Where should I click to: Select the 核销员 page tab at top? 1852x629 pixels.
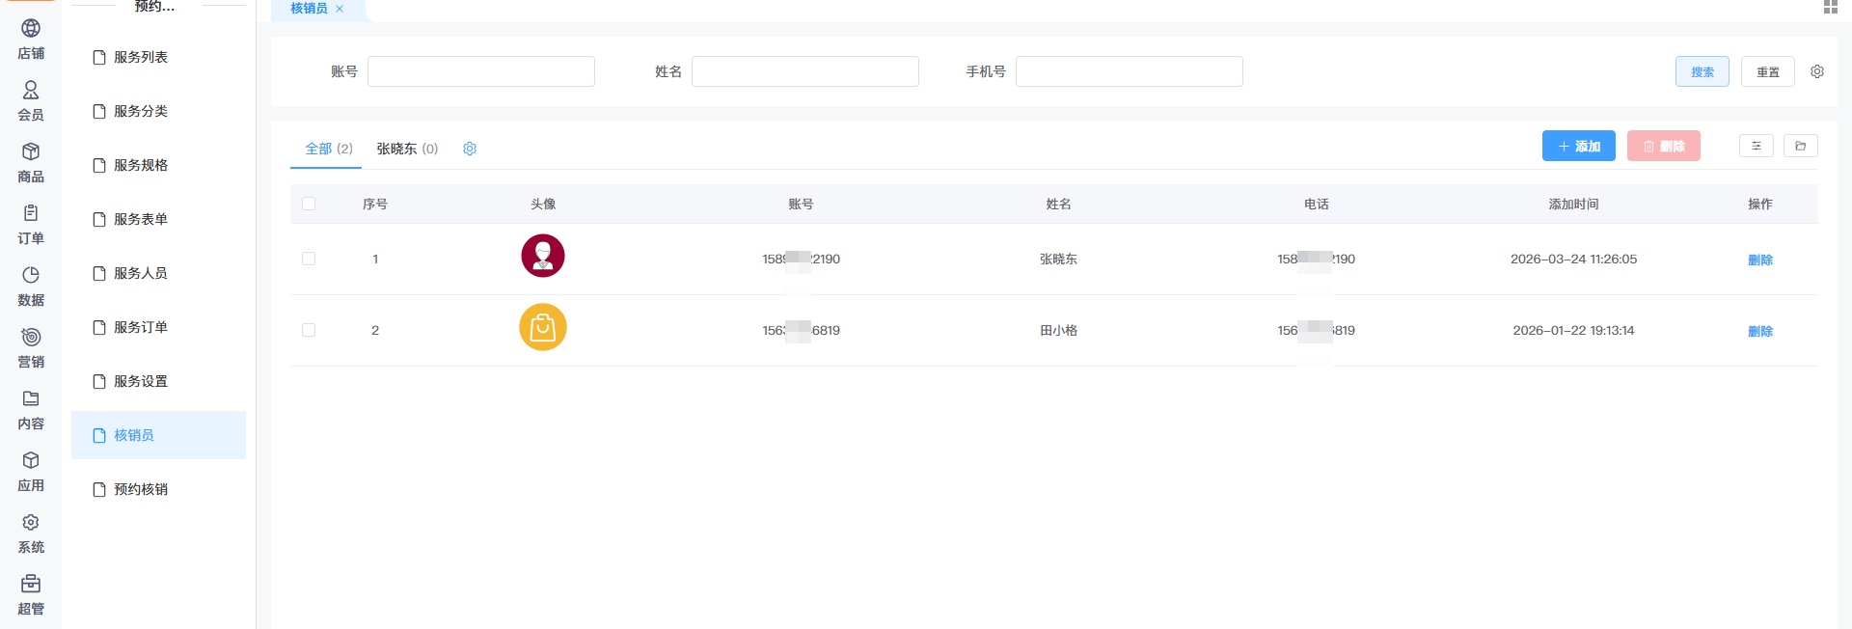(309, 8)
